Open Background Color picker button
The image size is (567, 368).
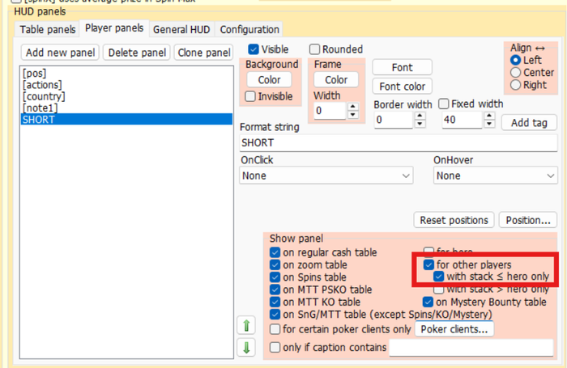coord(270,80)
